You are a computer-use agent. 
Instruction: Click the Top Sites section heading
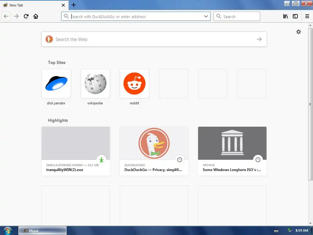click(x=57, y=62)
